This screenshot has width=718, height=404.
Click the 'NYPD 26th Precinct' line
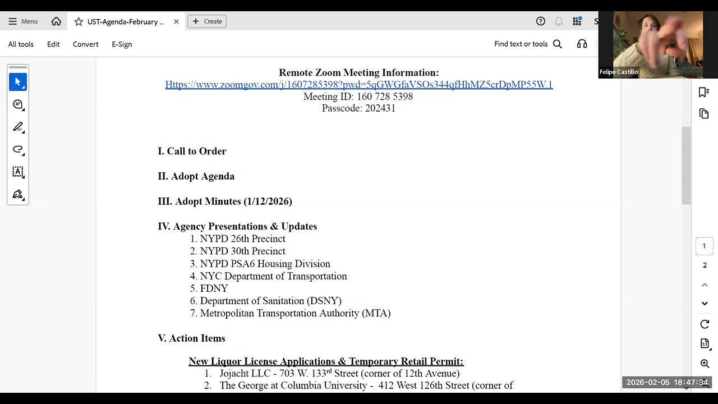coord(243,239)
